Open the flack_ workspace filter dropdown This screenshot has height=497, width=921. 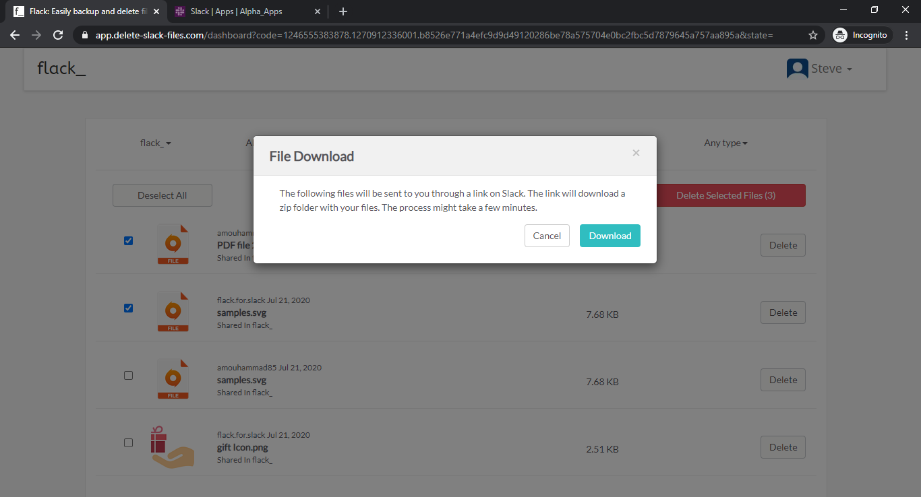(156, 143)
